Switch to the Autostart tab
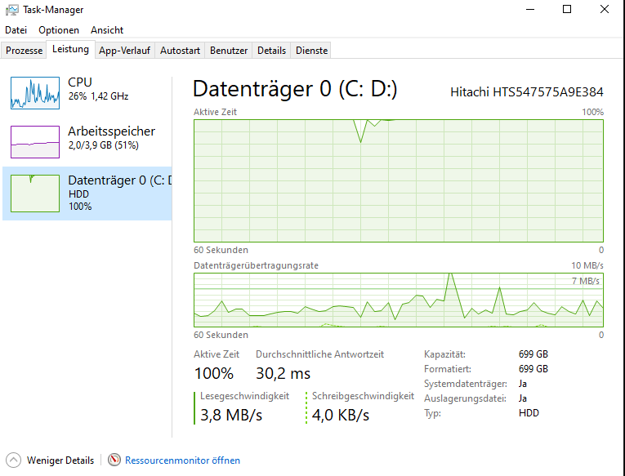625x476 pixels. pos(180,51)
